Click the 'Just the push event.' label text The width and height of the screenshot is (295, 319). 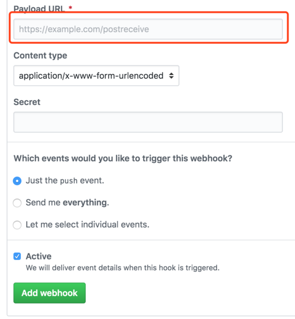(65, 181)
